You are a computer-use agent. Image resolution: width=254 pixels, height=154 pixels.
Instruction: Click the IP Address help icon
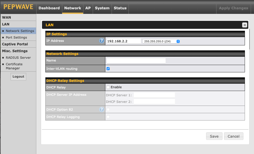point(102,41)
